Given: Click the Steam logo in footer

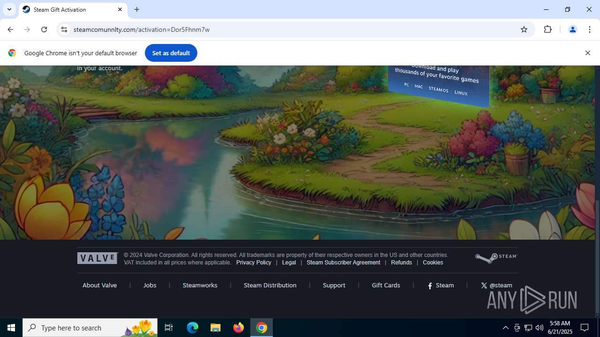Looking at the screenshot, I should 496,257.
